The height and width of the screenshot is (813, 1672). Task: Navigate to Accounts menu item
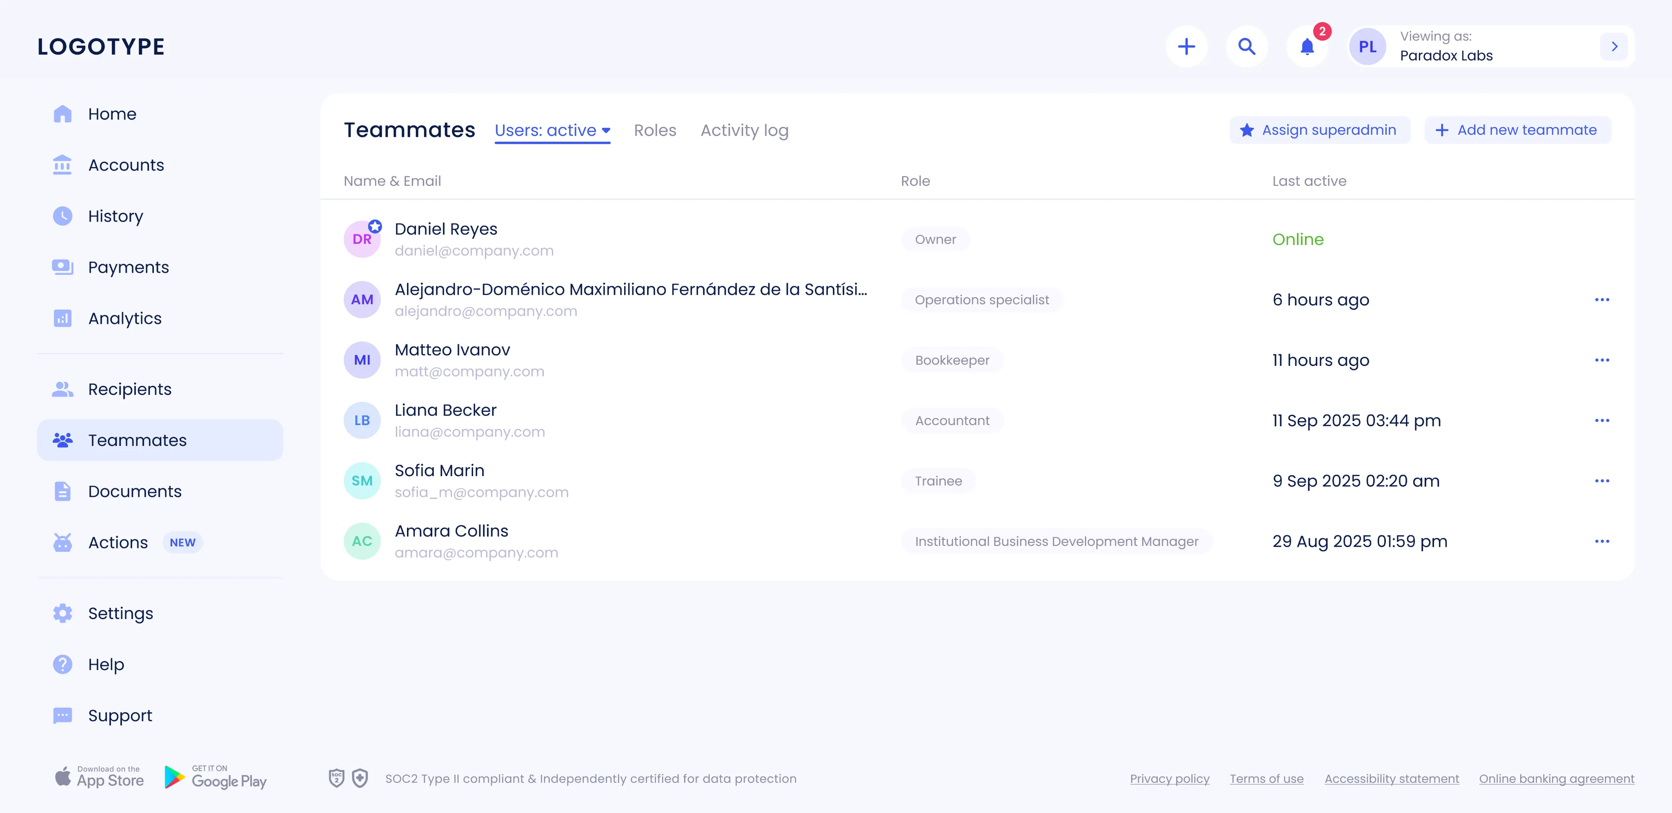click(x=160, y=165)
